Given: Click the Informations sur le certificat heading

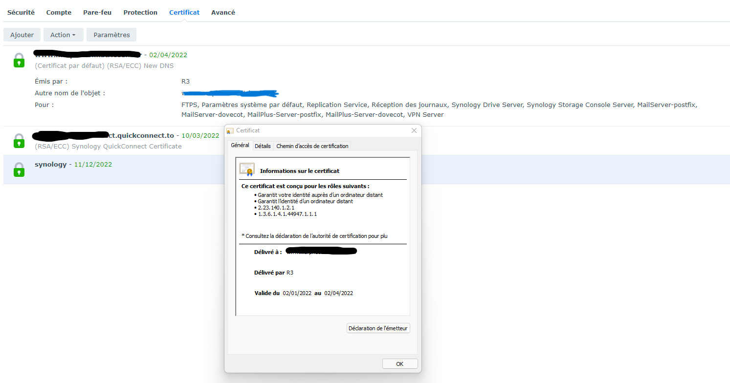Looking at the screenshot, I should [300, 171].
